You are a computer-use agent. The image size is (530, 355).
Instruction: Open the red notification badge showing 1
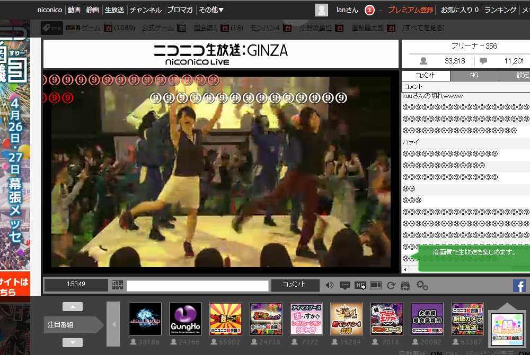pos(369,10)
